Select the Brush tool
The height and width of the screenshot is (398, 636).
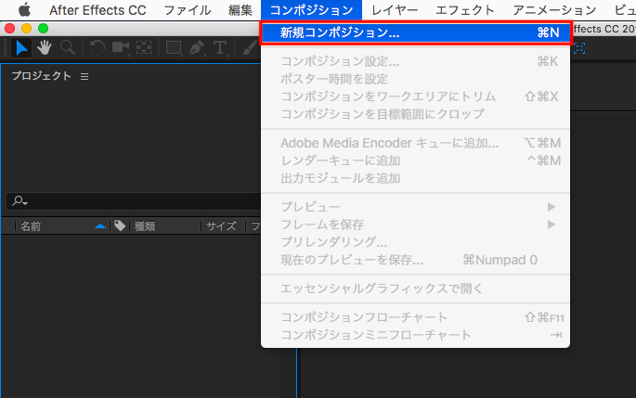pyautogui.click(x=250, y=48)
